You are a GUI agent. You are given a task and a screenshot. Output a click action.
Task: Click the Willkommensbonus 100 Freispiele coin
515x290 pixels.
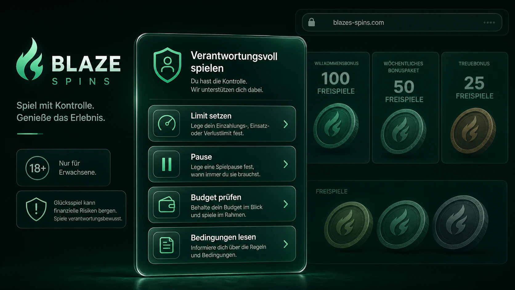[x=336, y=126]
